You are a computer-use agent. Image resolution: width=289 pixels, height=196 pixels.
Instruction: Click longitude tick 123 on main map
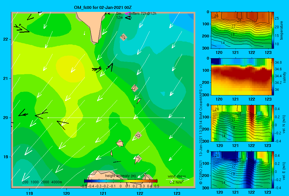click(x=177, y=193)
